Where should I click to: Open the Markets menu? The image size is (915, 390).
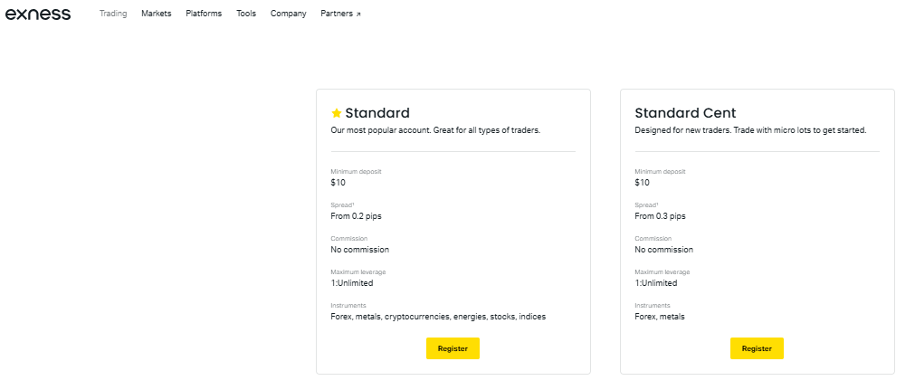157,14
